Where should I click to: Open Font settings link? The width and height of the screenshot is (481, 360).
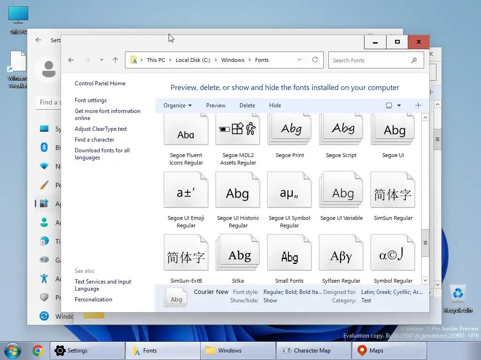point(91,100)
